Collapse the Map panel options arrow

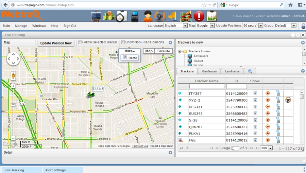click(x=170, y=42)
